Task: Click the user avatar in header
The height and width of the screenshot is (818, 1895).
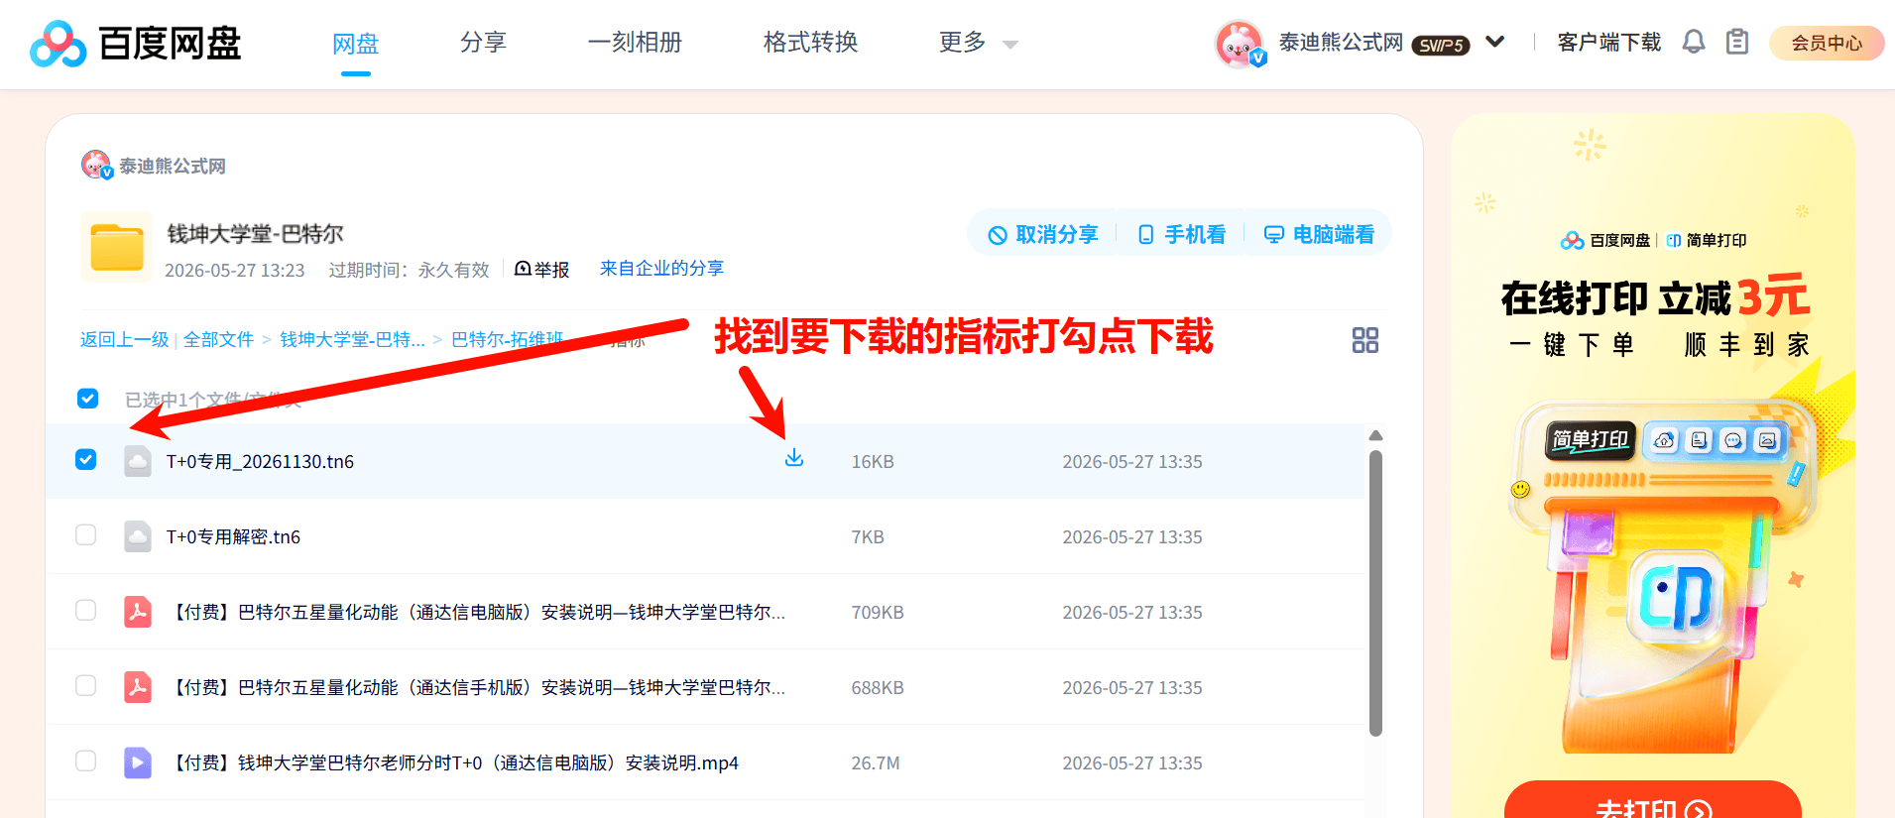Action: click(1240, 44)
